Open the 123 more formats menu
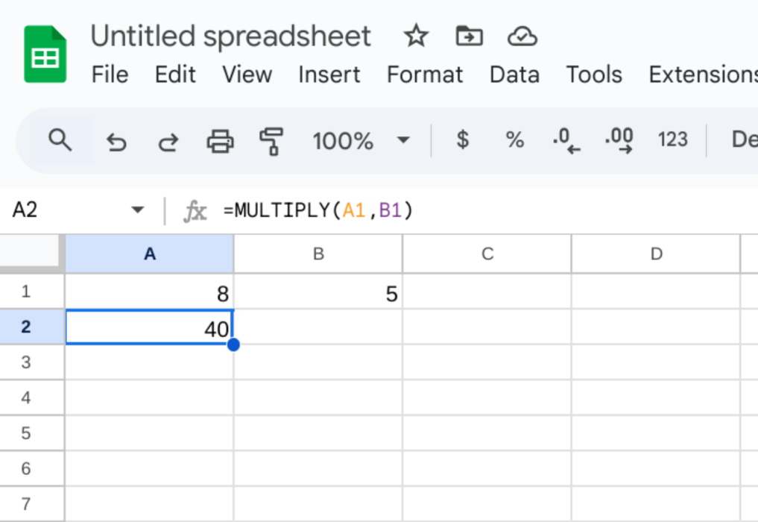Image resolution: width=758 pixels, height=522 pixels. pos(672,139)
